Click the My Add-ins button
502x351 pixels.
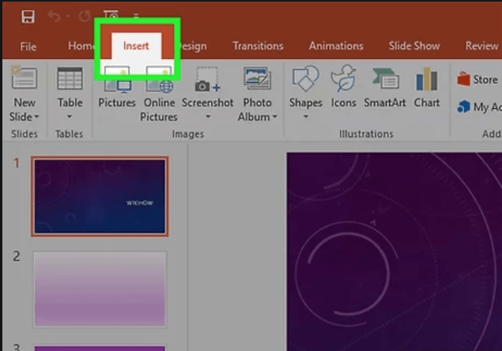click(479, 107)
